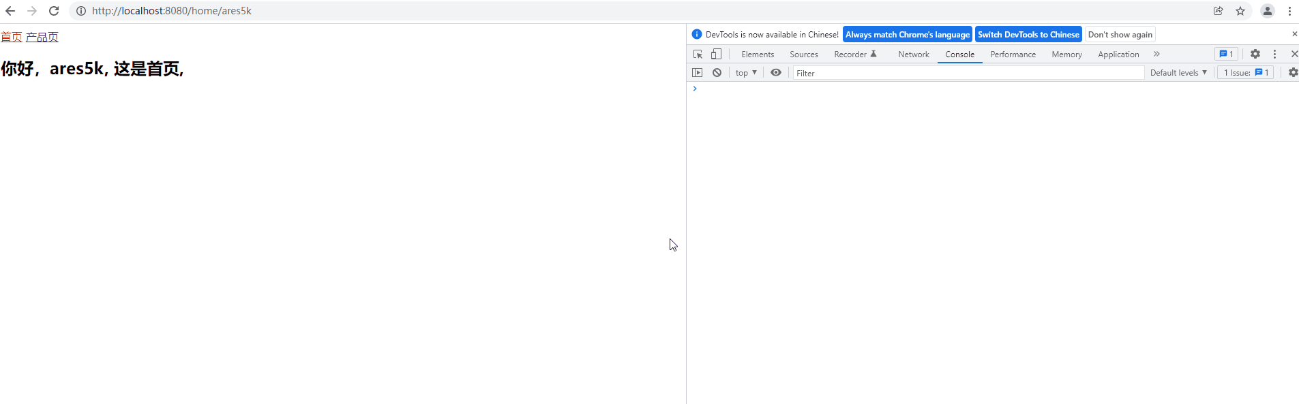The height and width of the screenshot is (404, 1299).
Task: Open the Performance tab
Action: 1013,55
